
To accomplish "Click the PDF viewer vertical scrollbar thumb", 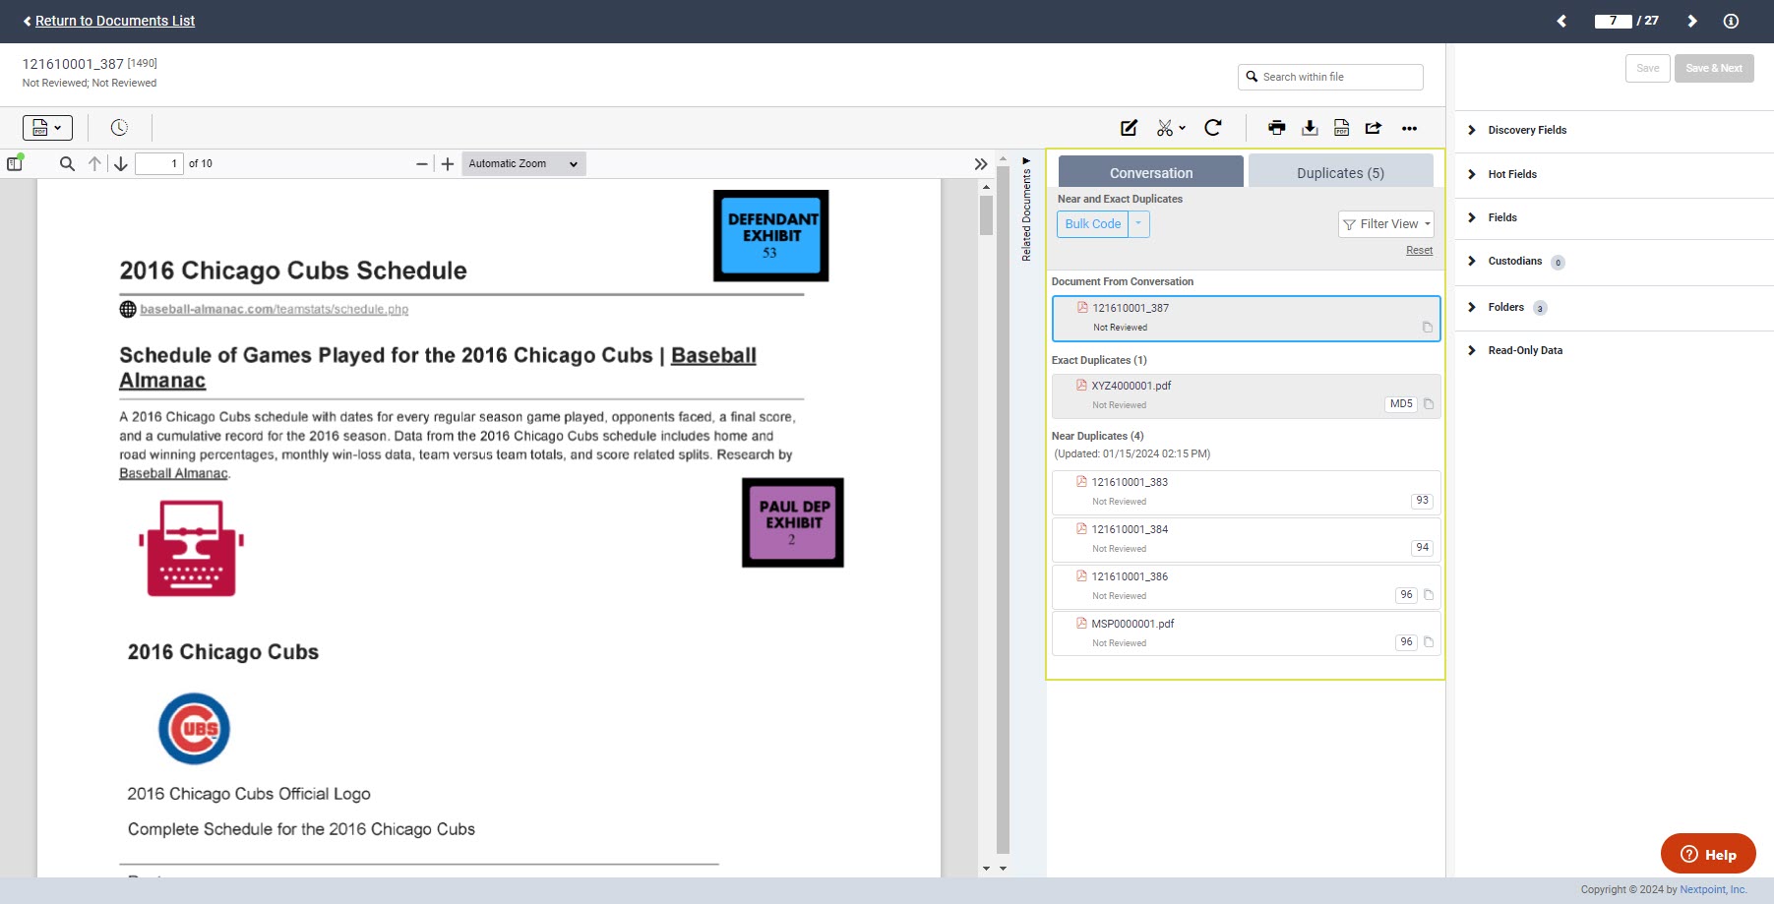I will point(986,214).
